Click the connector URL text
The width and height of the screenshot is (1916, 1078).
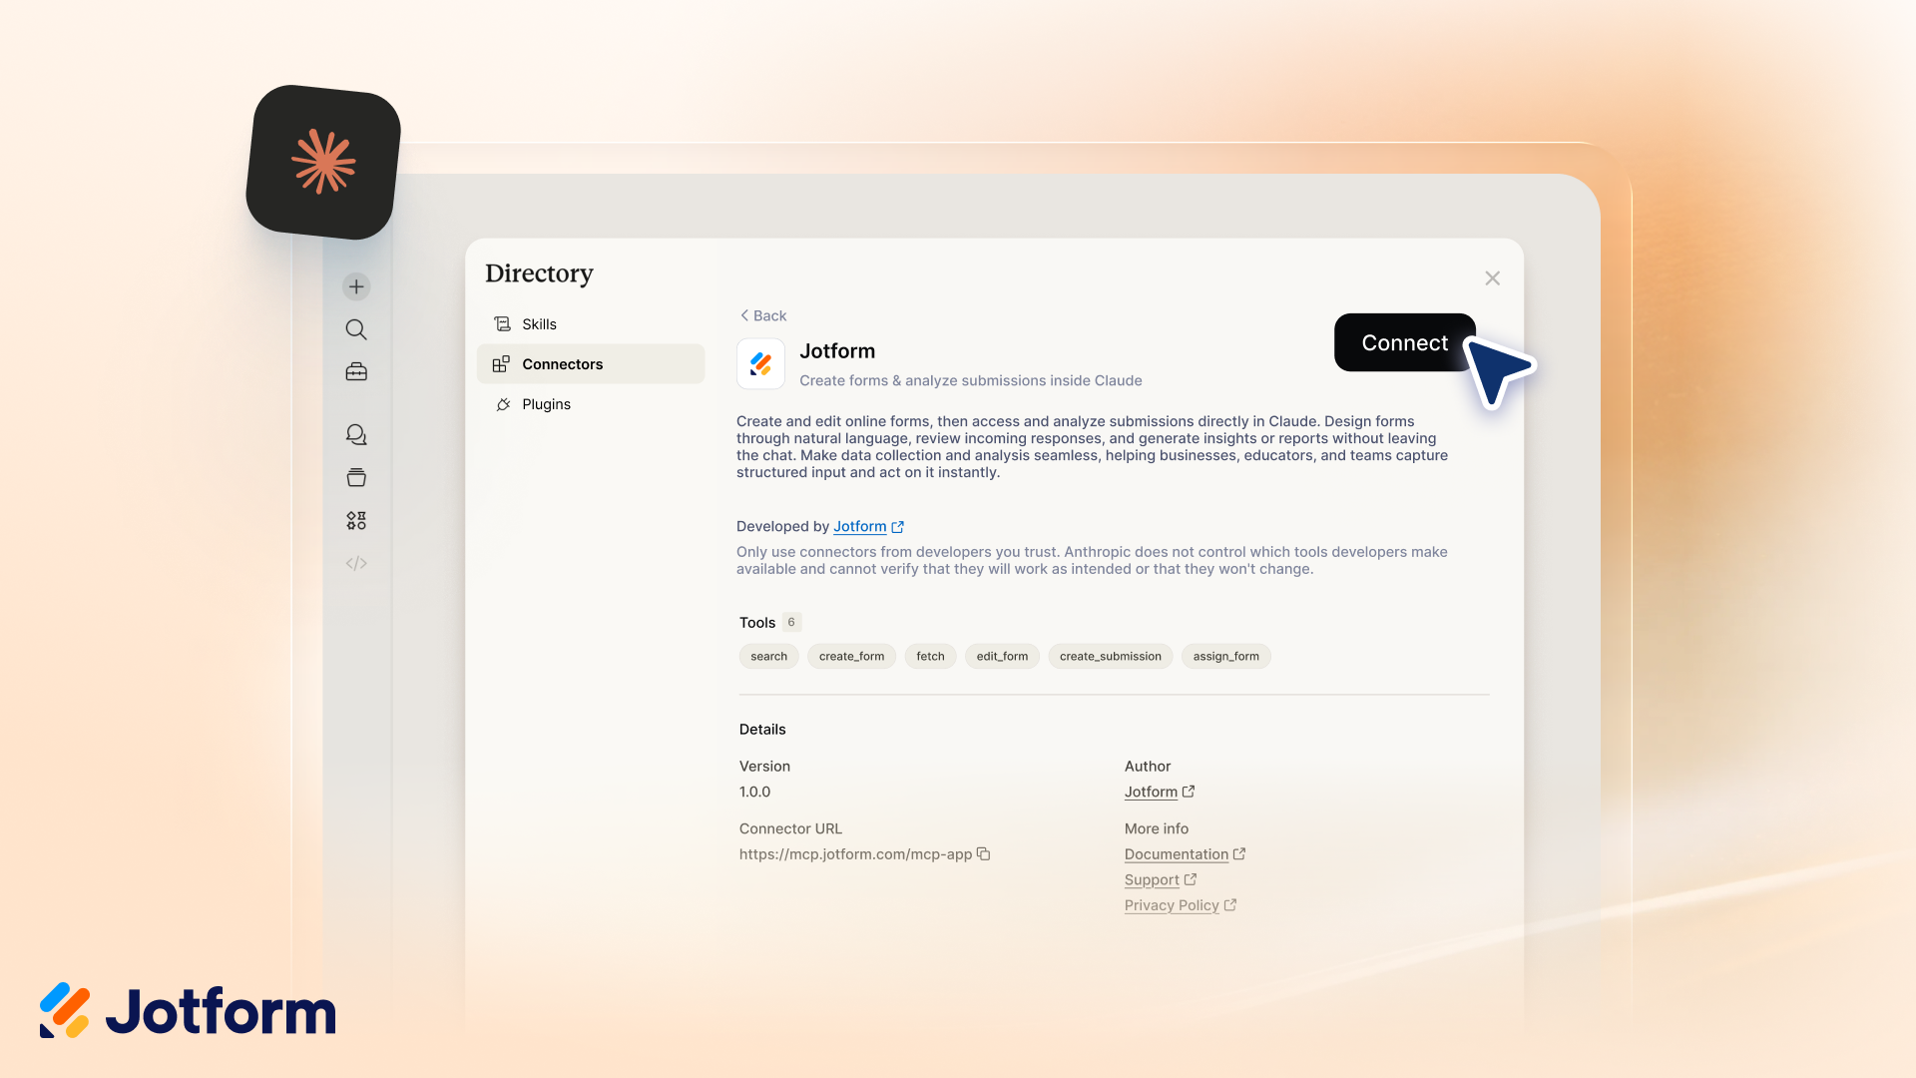pyautogui.click(x=855, y=854)
